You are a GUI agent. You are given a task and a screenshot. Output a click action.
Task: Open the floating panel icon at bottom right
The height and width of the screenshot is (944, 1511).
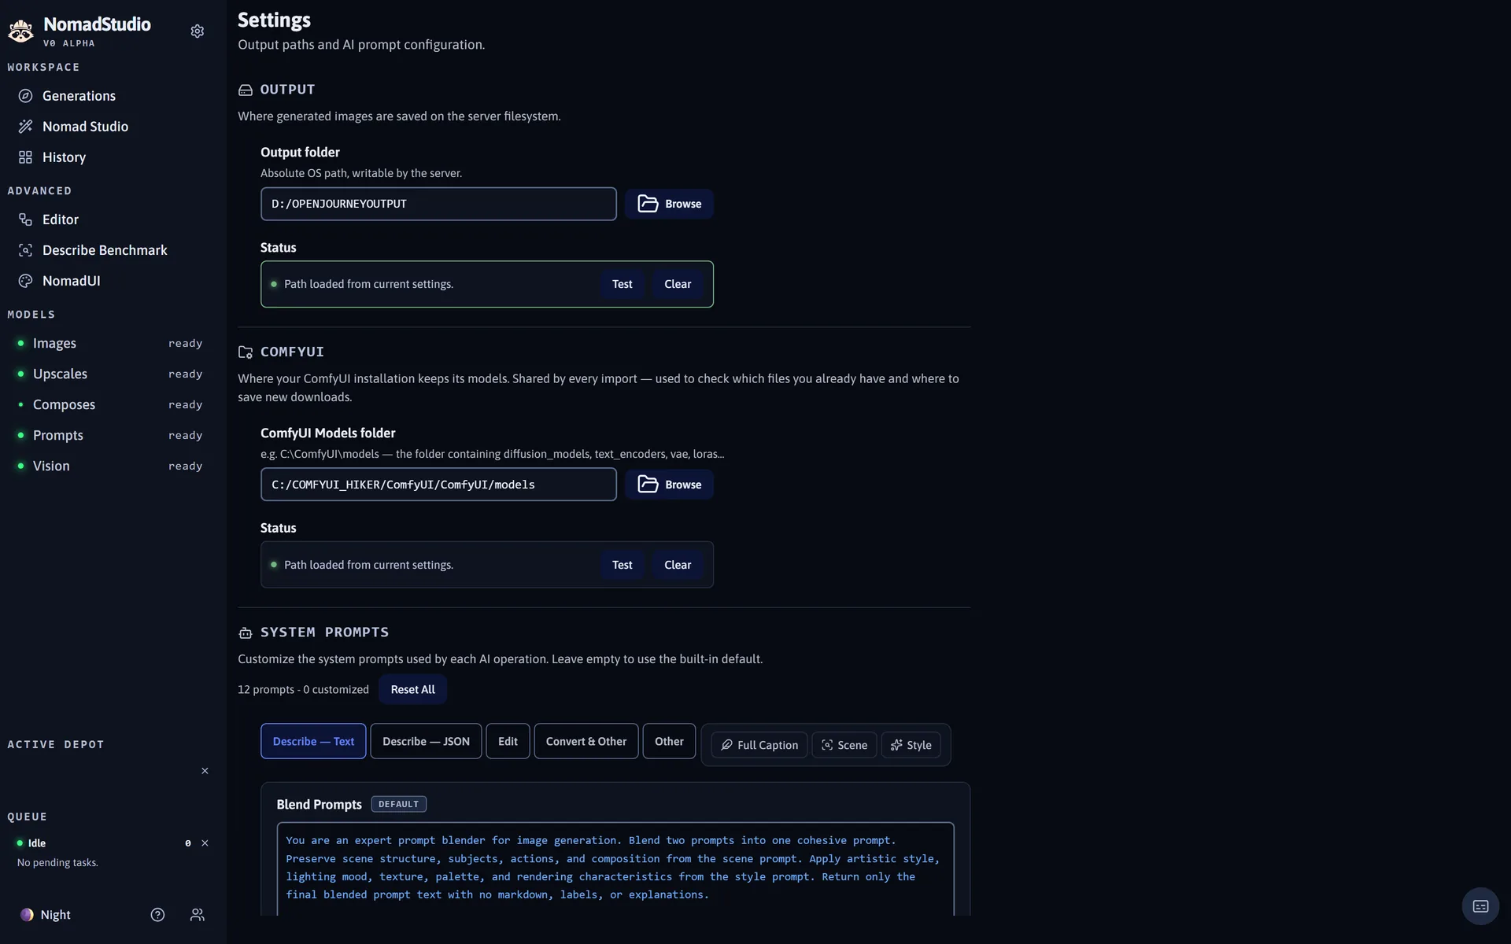pos(1480,906)
